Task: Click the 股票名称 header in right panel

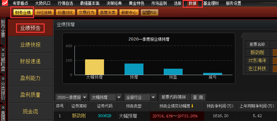Action: tap(257, 44)
